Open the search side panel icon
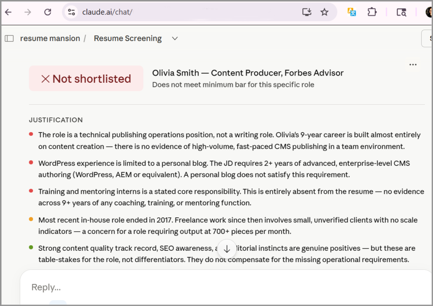 tap(400, 12)
